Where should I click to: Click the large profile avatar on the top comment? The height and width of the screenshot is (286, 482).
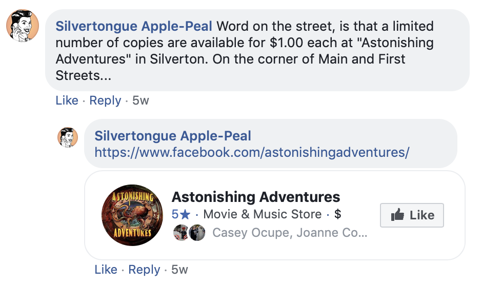tap(23, 25)
